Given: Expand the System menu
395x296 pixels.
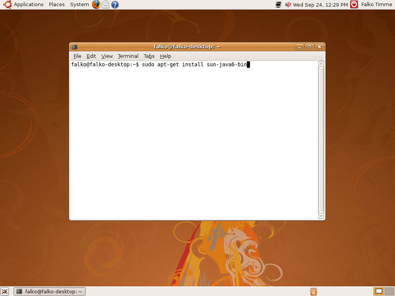Looking at the screenshot, I should coord(79,4).
